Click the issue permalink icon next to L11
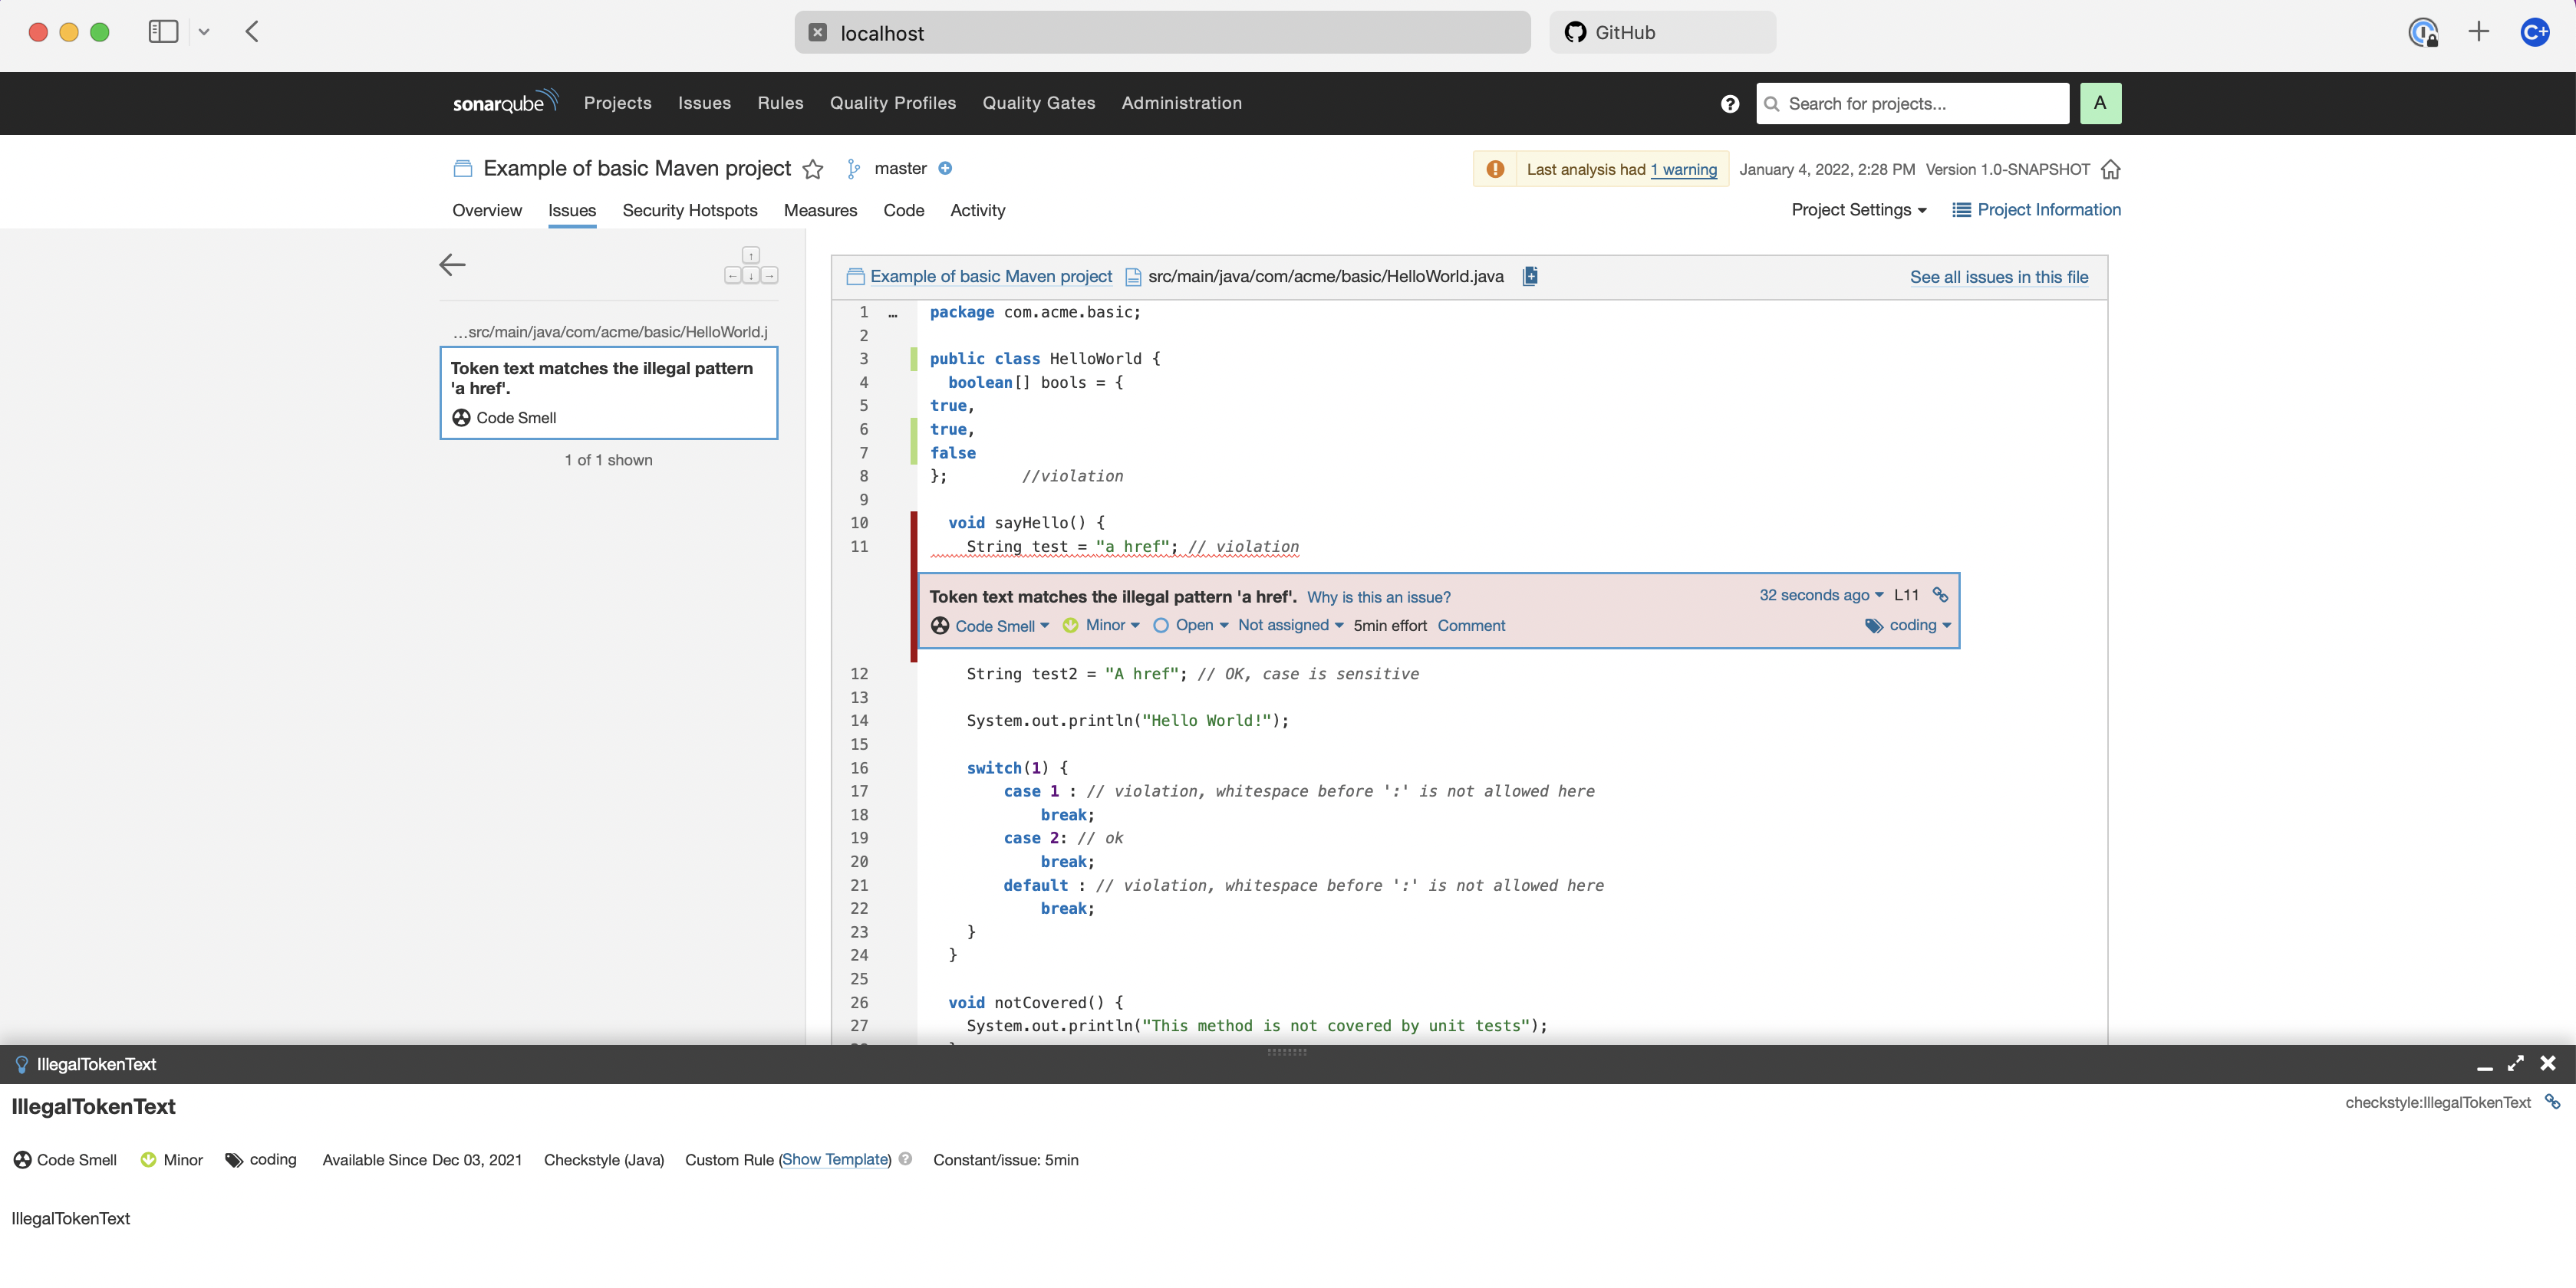This screenshot has width=2576, height=1288. click(1940, 594)
